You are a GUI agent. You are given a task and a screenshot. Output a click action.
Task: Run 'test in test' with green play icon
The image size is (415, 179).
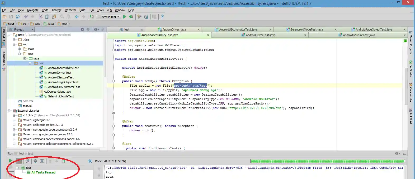coord(125,17)
